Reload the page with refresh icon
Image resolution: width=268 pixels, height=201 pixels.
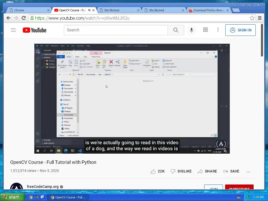click(x=24, y=18)
